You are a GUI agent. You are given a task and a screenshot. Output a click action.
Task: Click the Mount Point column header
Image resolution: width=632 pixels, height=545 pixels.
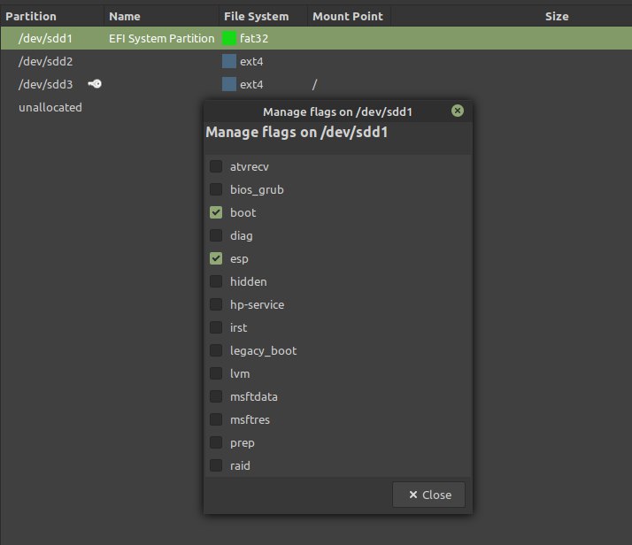pyautogui.click(x=349, y=16)
